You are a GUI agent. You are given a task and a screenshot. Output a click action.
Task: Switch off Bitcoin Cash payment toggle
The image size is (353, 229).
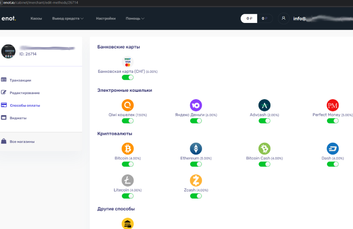pos(264,164)
